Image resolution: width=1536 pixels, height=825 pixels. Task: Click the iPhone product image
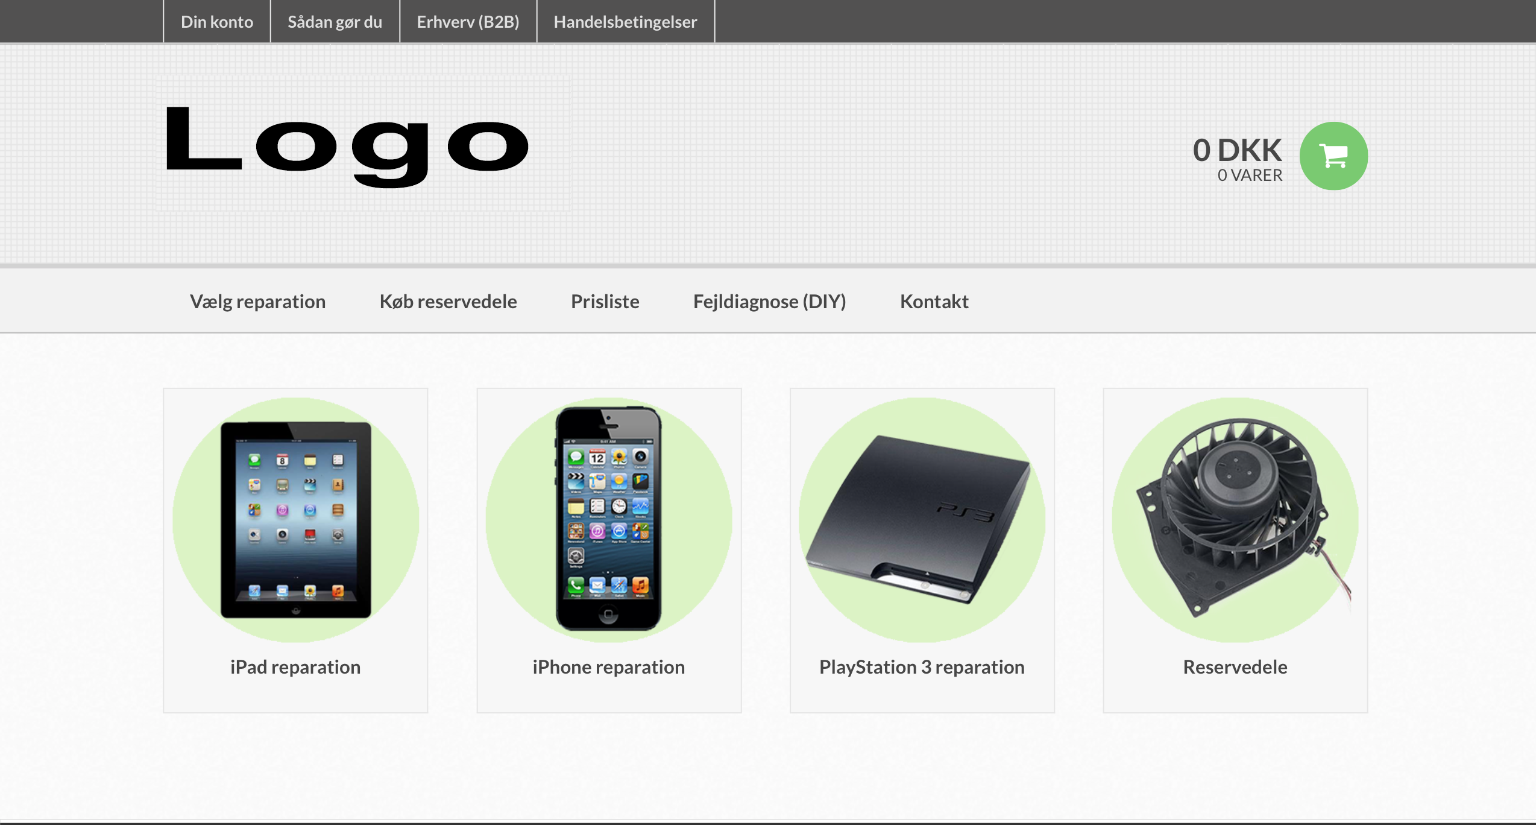[x=609, y=520]
